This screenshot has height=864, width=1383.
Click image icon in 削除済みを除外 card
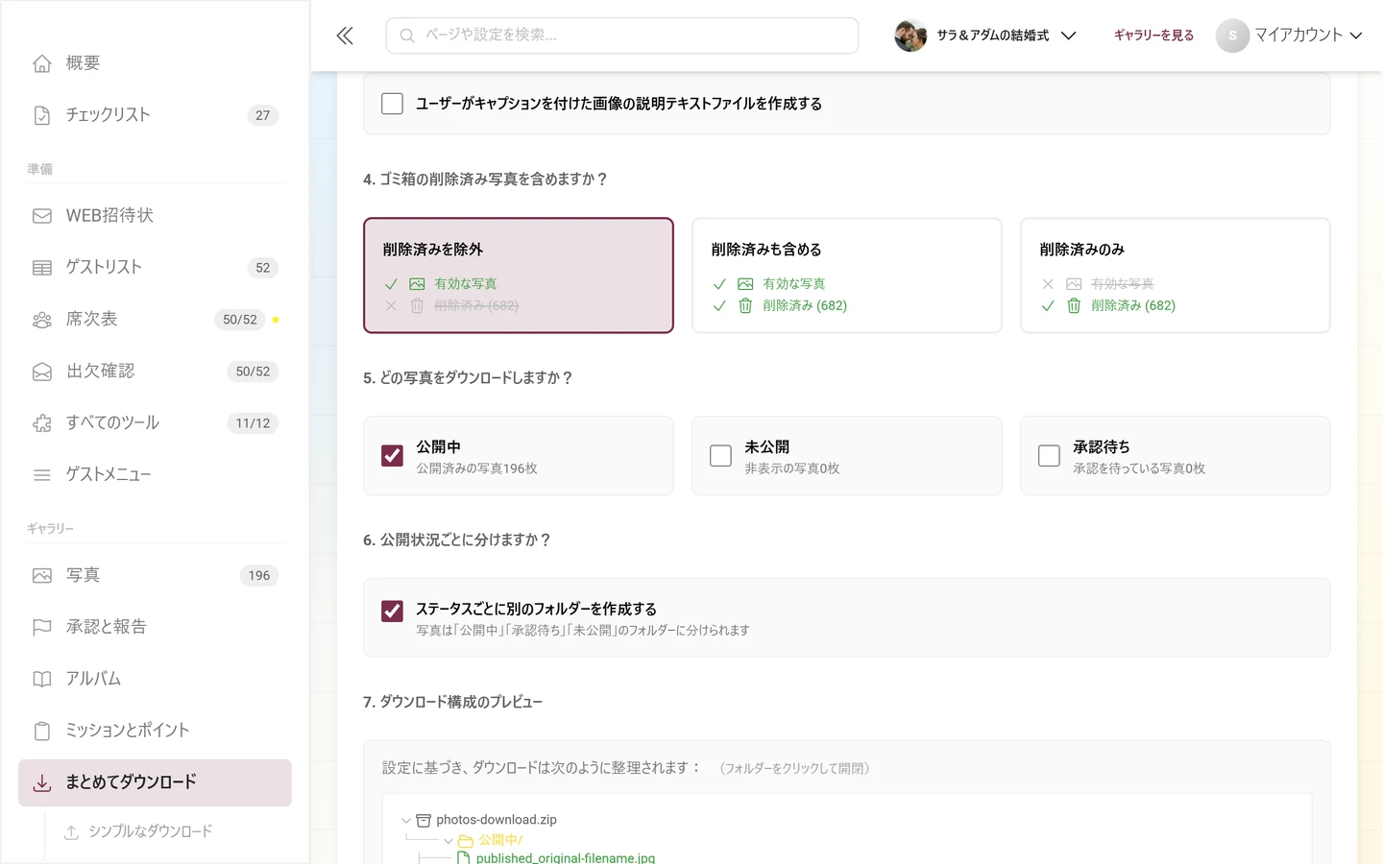pos(417,284)
